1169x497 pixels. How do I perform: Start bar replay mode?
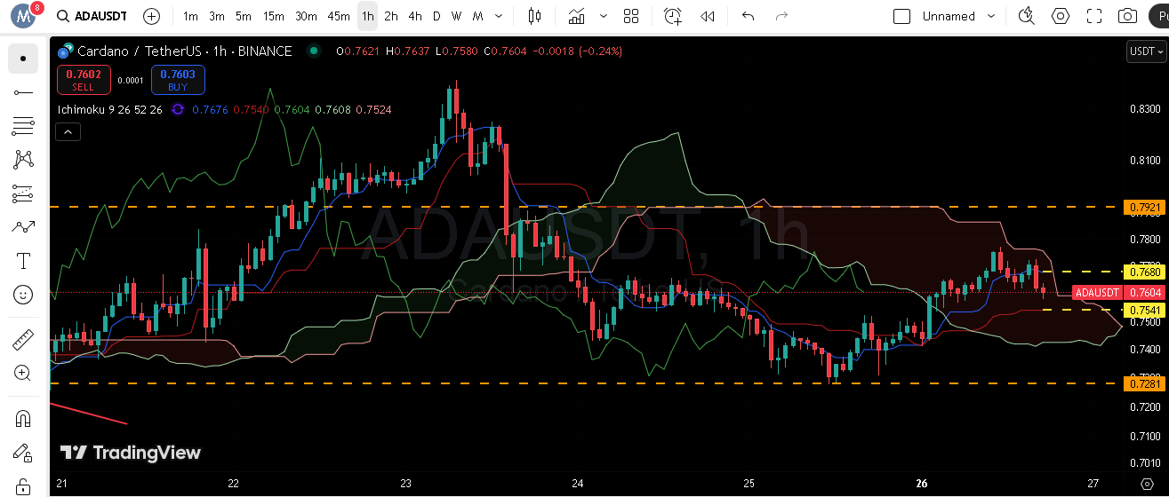click(708, 16)
